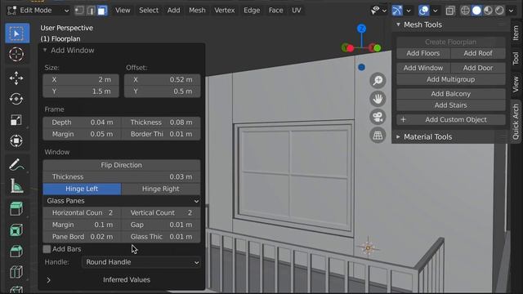Switch to the Item sidebar tab

point(516,33)
